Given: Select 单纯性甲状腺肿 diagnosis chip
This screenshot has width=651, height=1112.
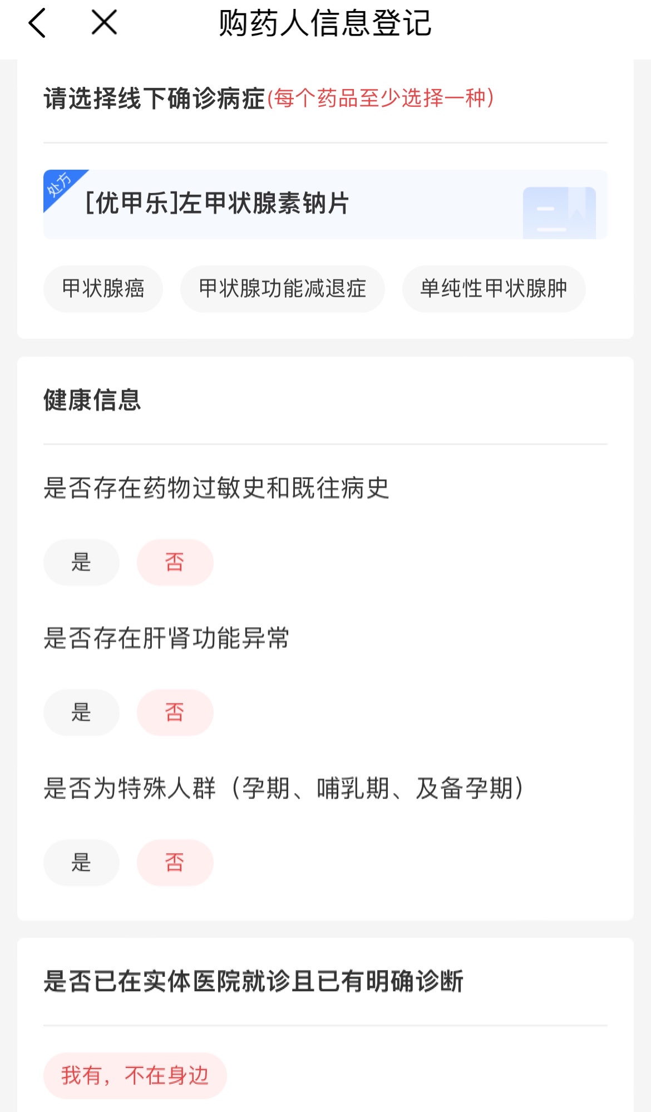Looking at the screenshot, I should [x=494, y=289].
